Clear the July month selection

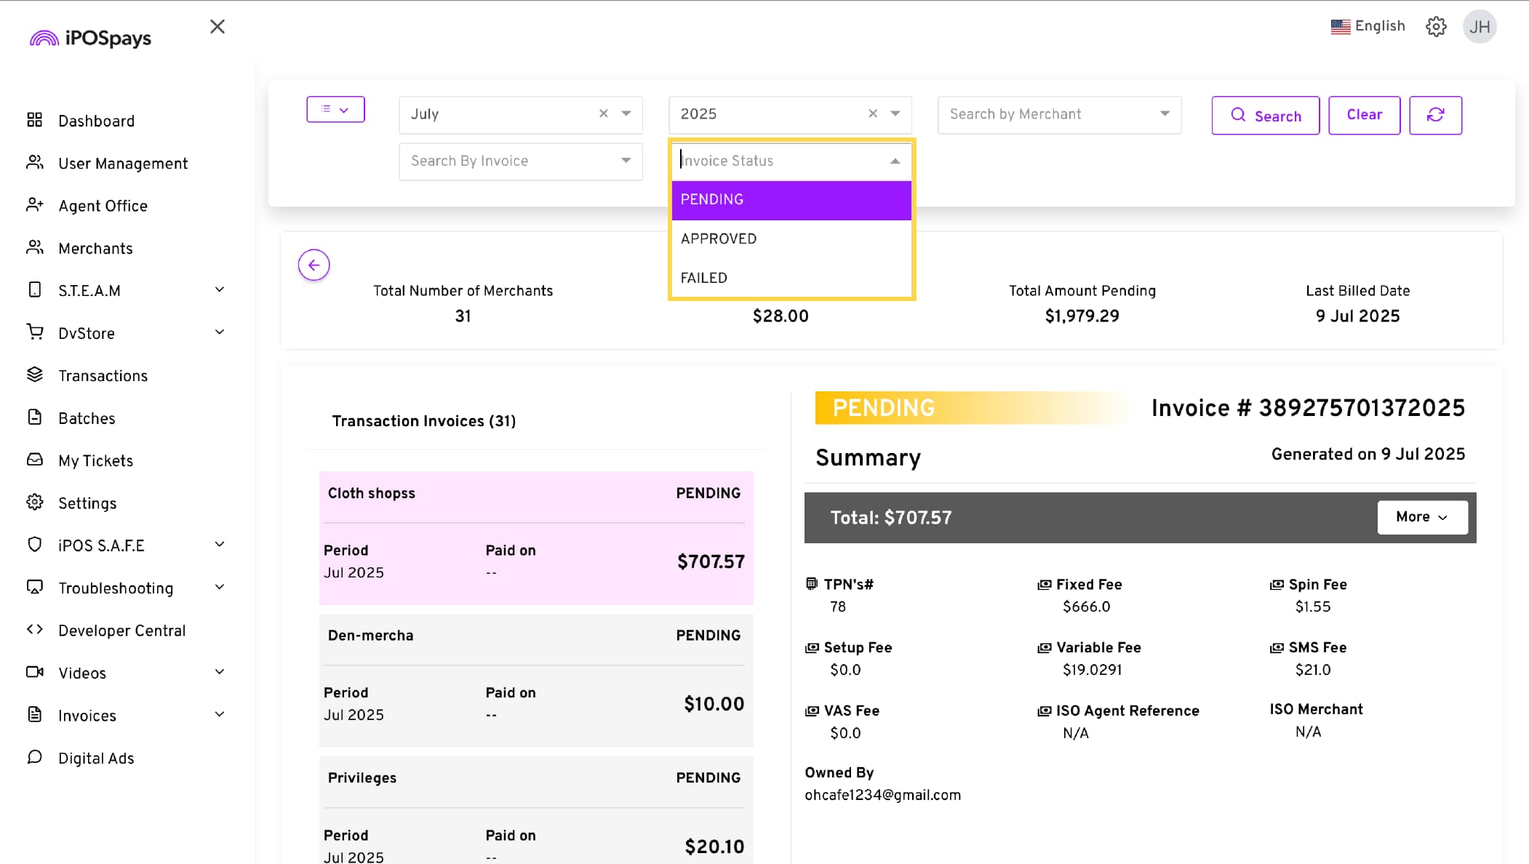coord(603,114)
